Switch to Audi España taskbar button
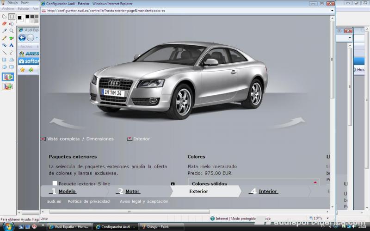The image size is (370, 231). [69, 227]
